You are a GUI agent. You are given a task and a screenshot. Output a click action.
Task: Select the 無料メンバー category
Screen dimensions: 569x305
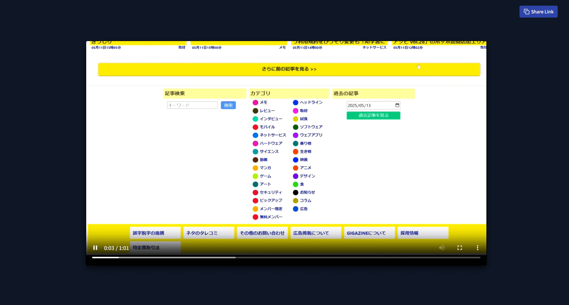268,217
